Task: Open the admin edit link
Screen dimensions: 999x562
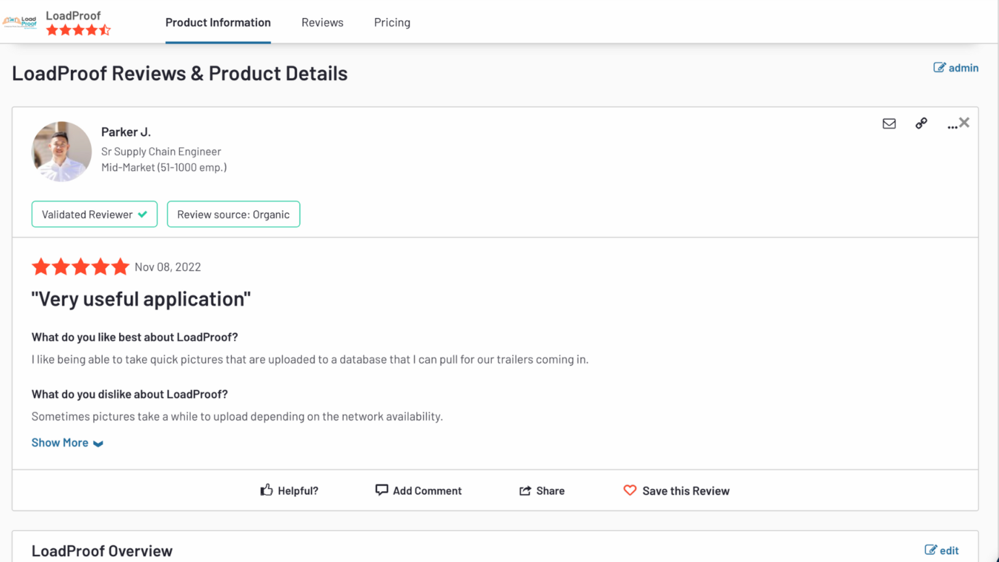Action: [x=955, y=68]
